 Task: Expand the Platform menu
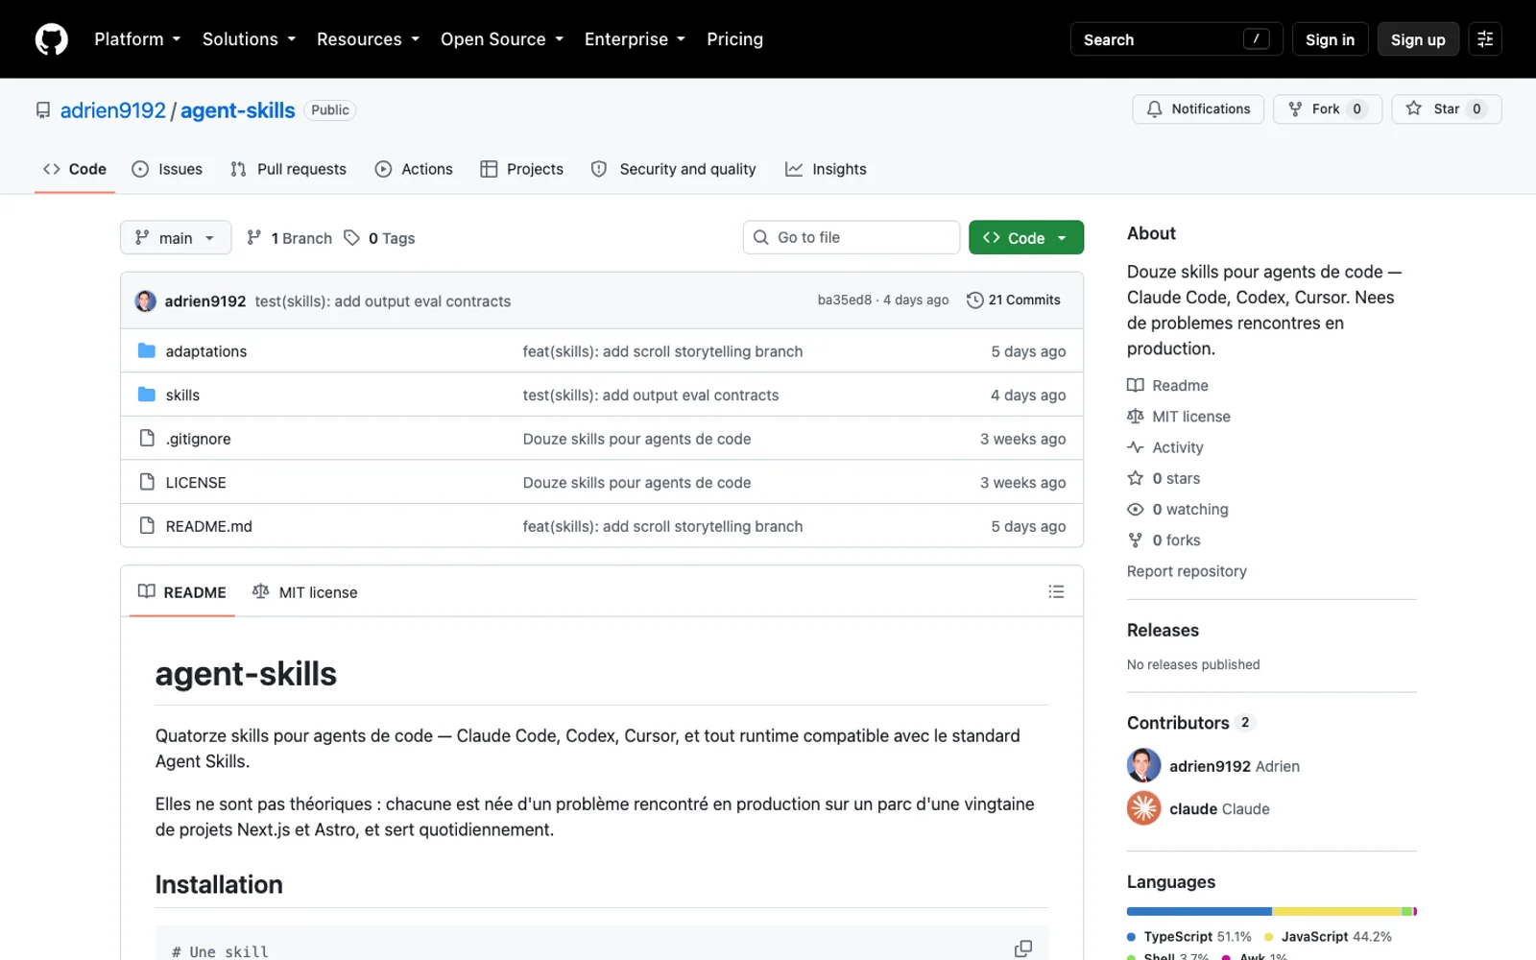[137, 39]
